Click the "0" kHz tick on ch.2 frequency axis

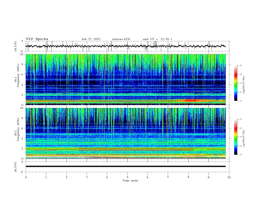(x=23, y=159)
